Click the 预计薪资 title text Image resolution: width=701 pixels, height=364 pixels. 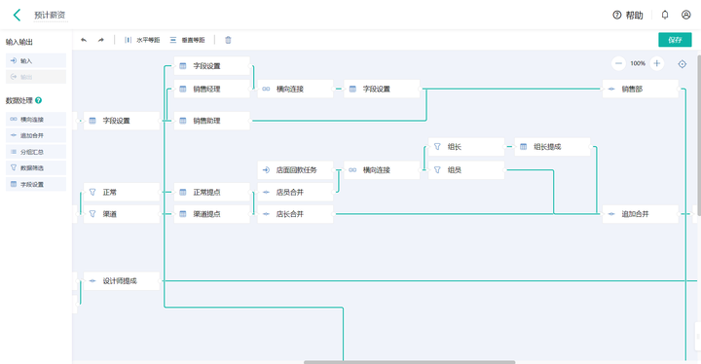click(50, 16)
